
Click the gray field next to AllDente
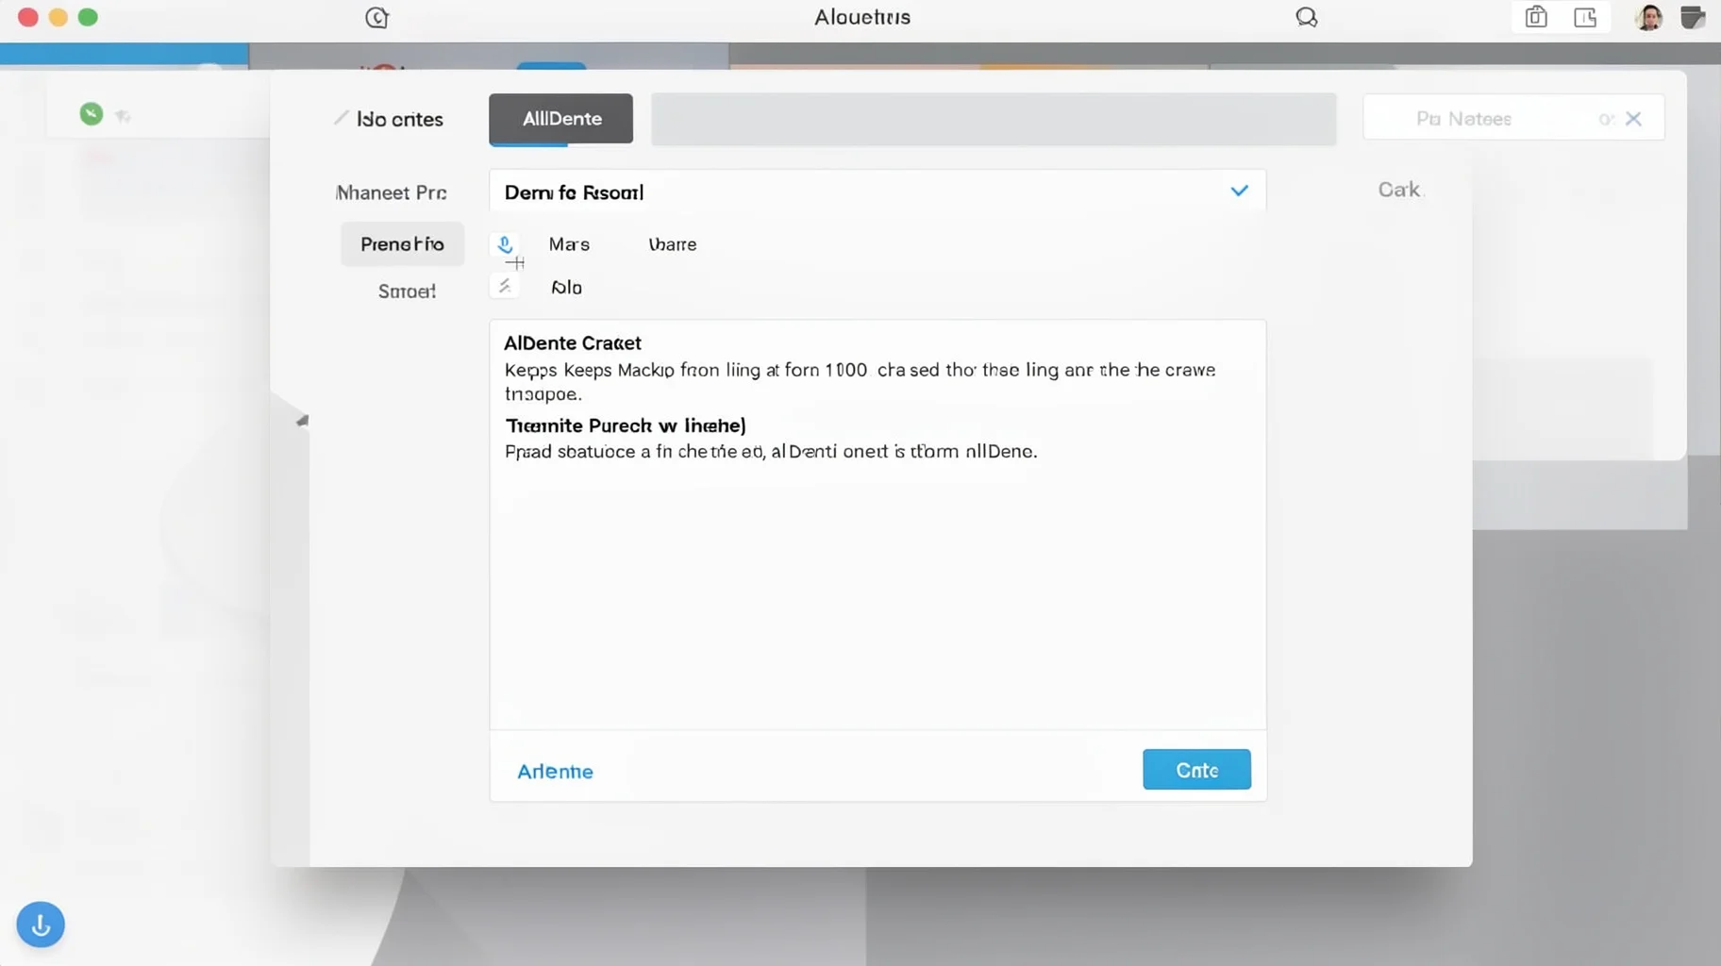[994, 119]
